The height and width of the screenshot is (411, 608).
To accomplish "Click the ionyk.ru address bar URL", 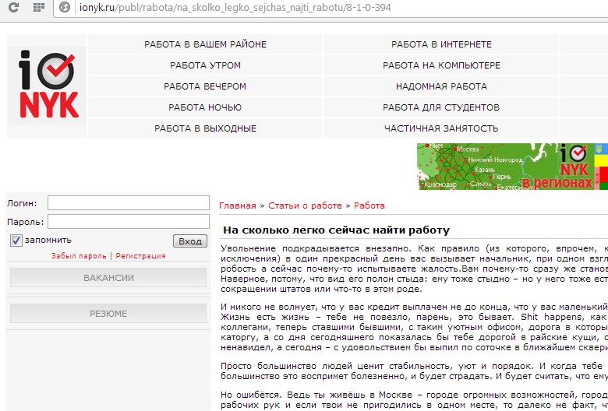I will point(235,7).
